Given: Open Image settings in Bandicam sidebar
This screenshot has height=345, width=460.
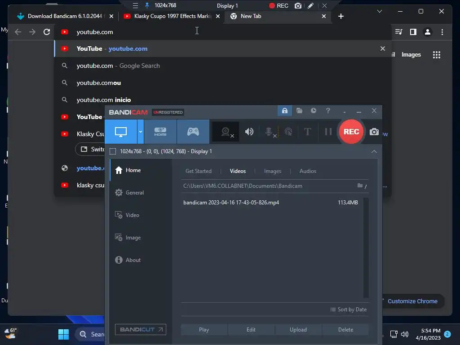Looking at the screenshot, I should coord(141,237).
